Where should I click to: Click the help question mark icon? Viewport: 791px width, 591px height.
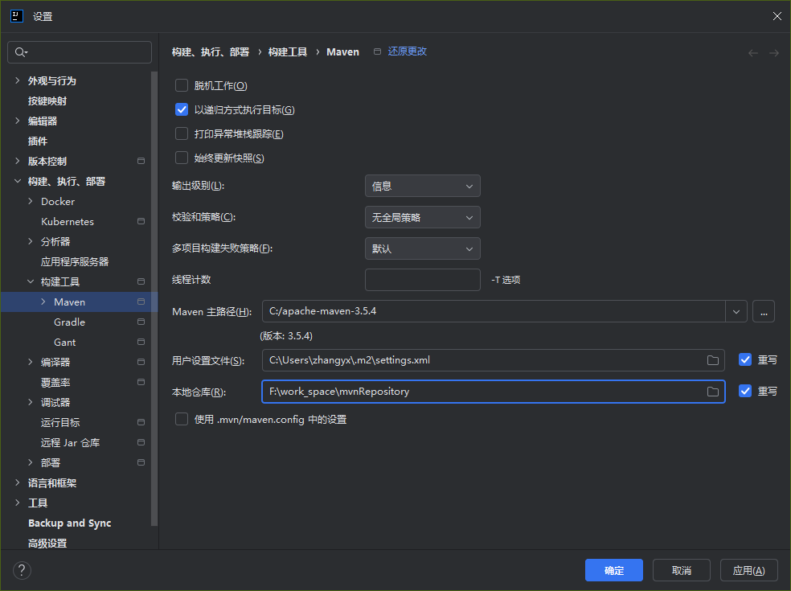click(x=21, y=570)
